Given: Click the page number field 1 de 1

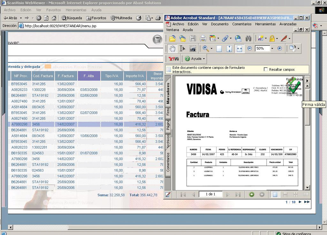Looking at the screenshot, I should click(x=210, y=194).
